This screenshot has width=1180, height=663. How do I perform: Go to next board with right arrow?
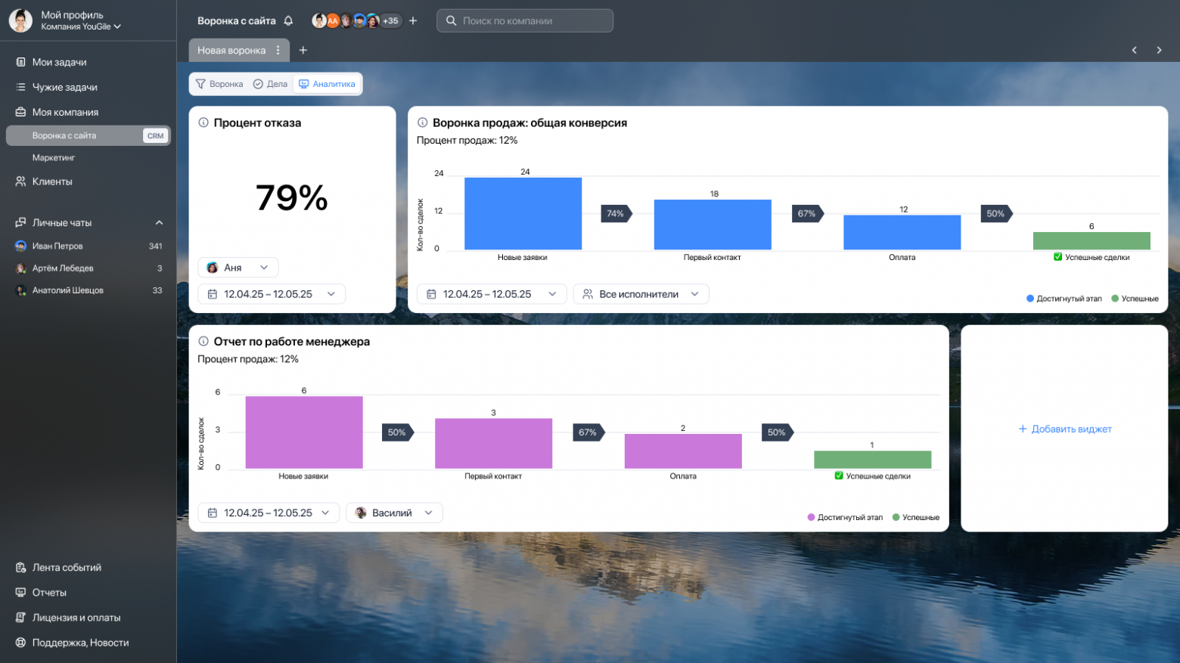coord(1159,51)
